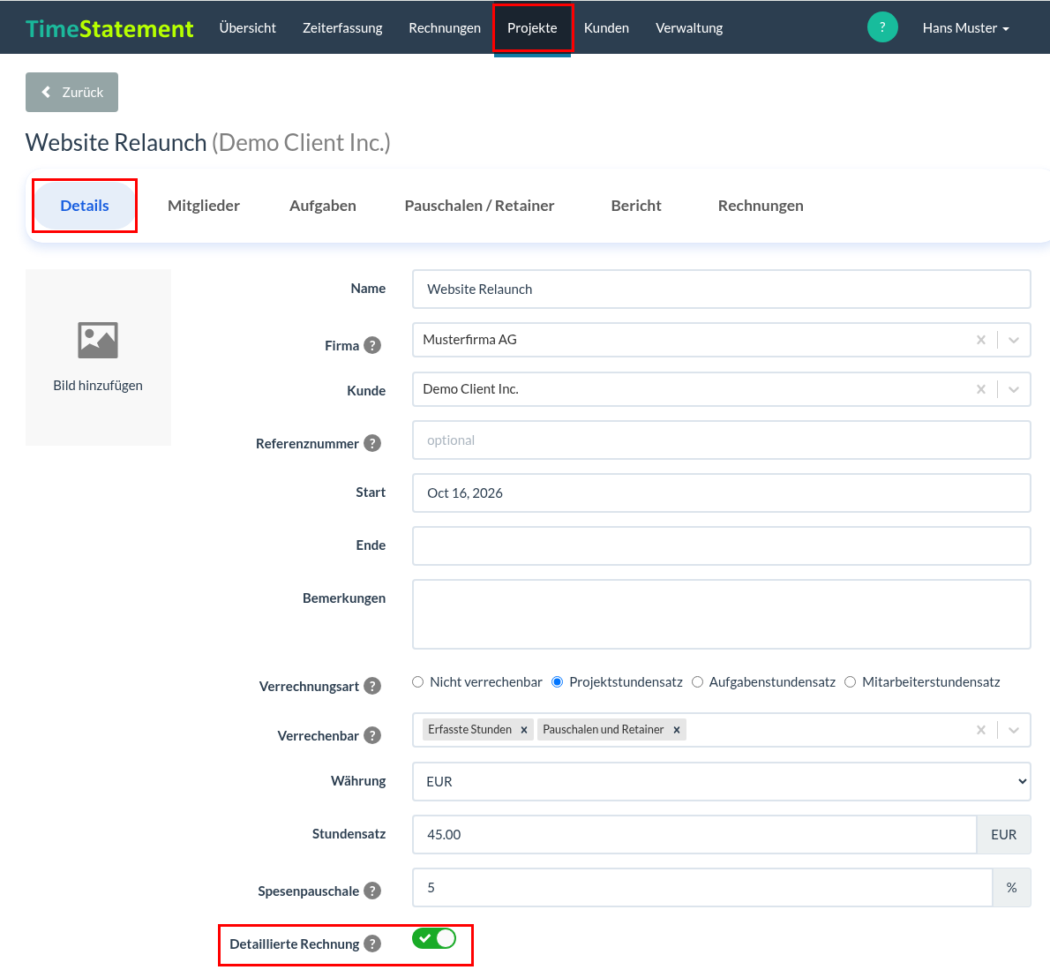
Task: Click Bild hinzufügen to add image
Action: [x=98, y=385]
